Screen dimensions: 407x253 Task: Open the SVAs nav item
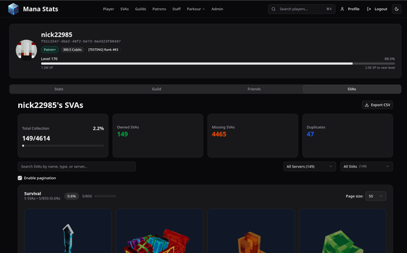click(124, 9)
